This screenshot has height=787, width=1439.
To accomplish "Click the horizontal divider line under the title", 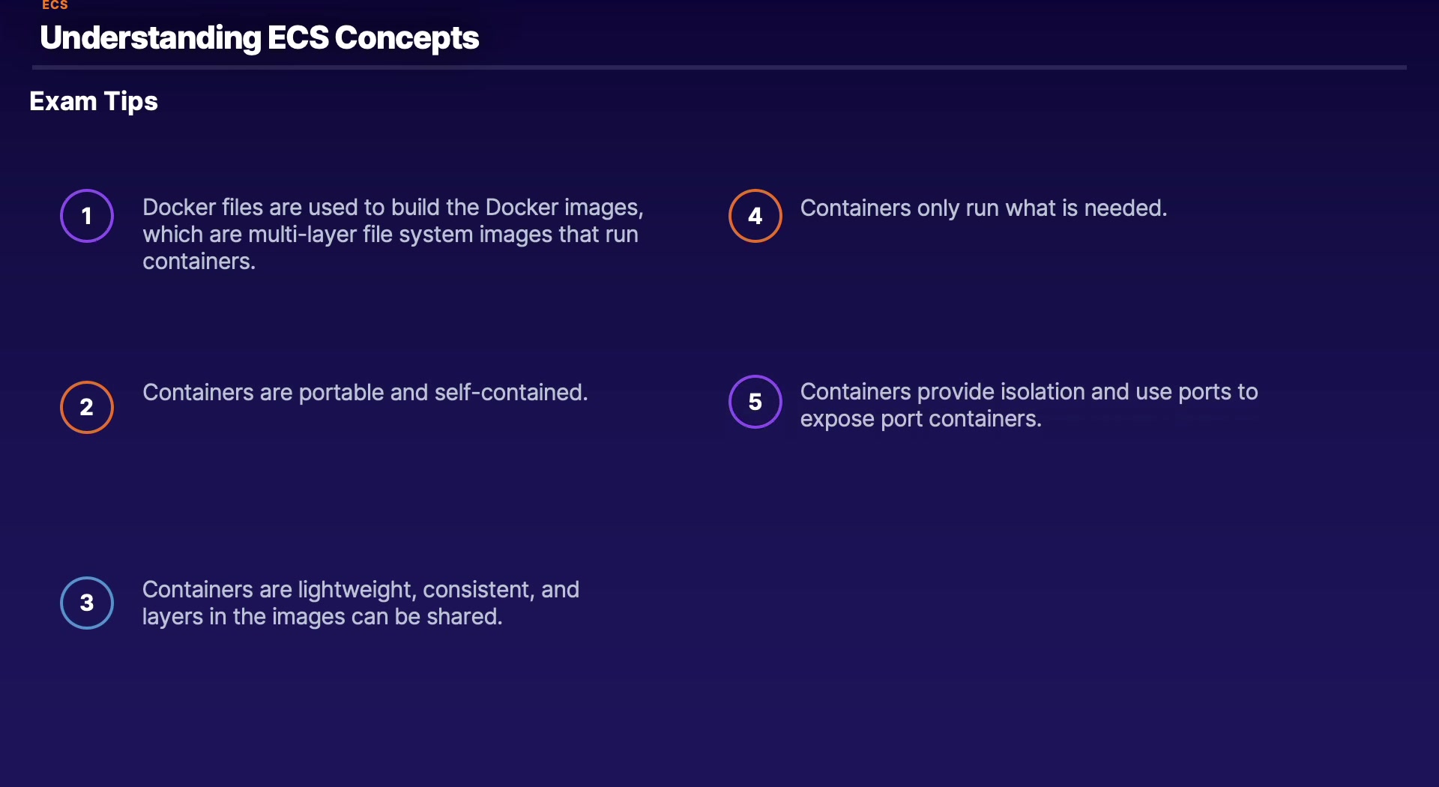I will pyautogui.click(x=719, y=67).
